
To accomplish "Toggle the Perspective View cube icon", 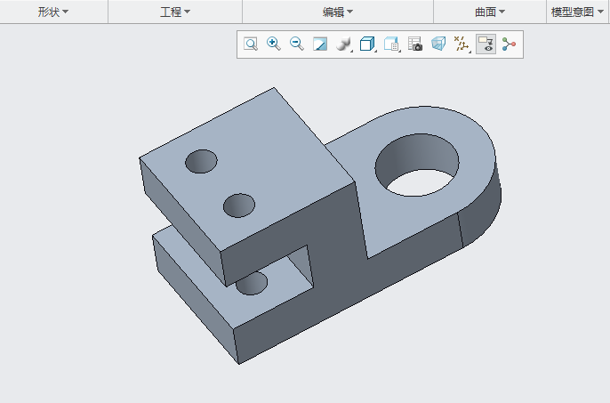I will pos(437,44).
